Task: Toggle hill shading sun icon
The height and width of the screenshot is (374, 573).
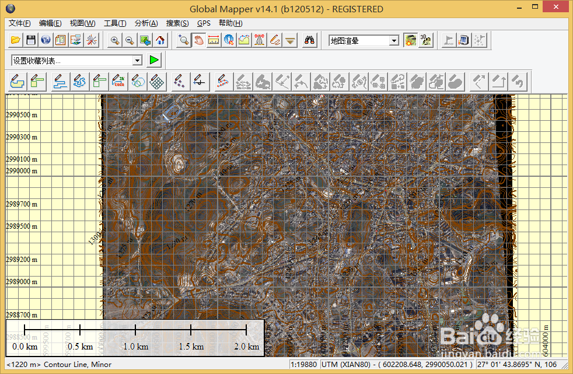Action: (x=410, y=40)
